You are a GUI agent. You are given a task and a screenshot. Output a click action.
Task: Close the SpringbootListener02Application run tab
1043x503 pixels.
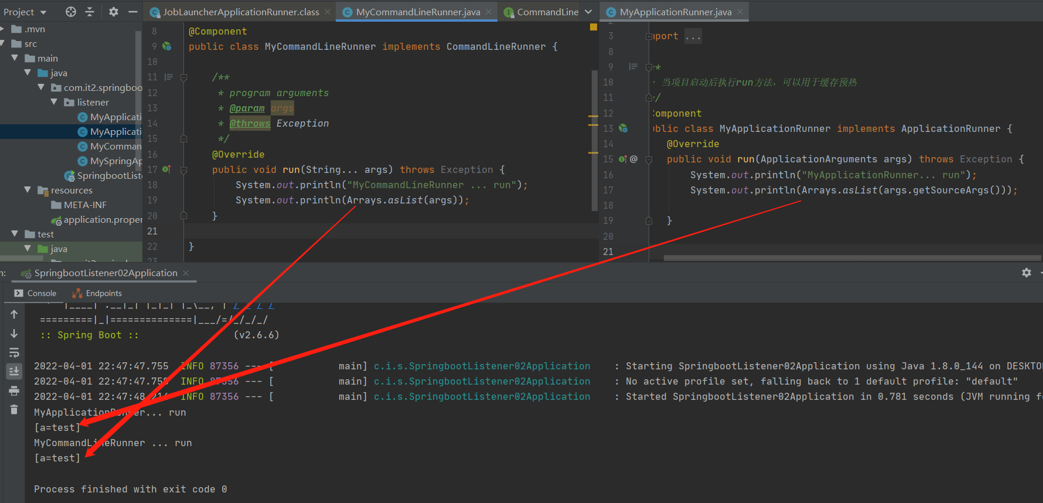[186, 273]
